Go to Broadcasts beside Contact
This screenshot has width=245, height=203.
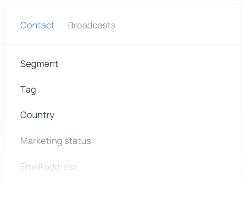coord(92,25)
